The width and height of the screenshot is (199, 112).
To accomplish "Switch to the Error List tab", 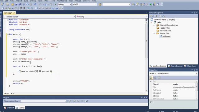I will [9, 108].
